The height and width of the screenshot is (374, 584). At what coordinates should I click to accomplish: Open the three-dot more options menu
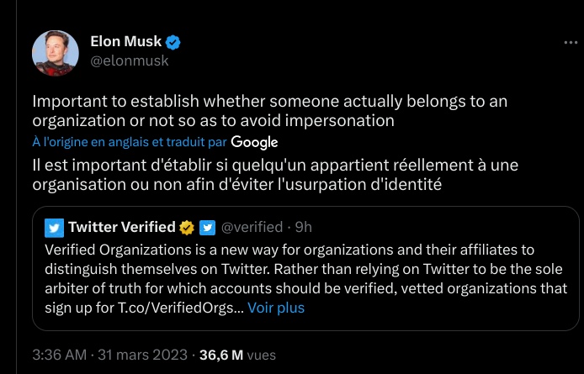570,41
